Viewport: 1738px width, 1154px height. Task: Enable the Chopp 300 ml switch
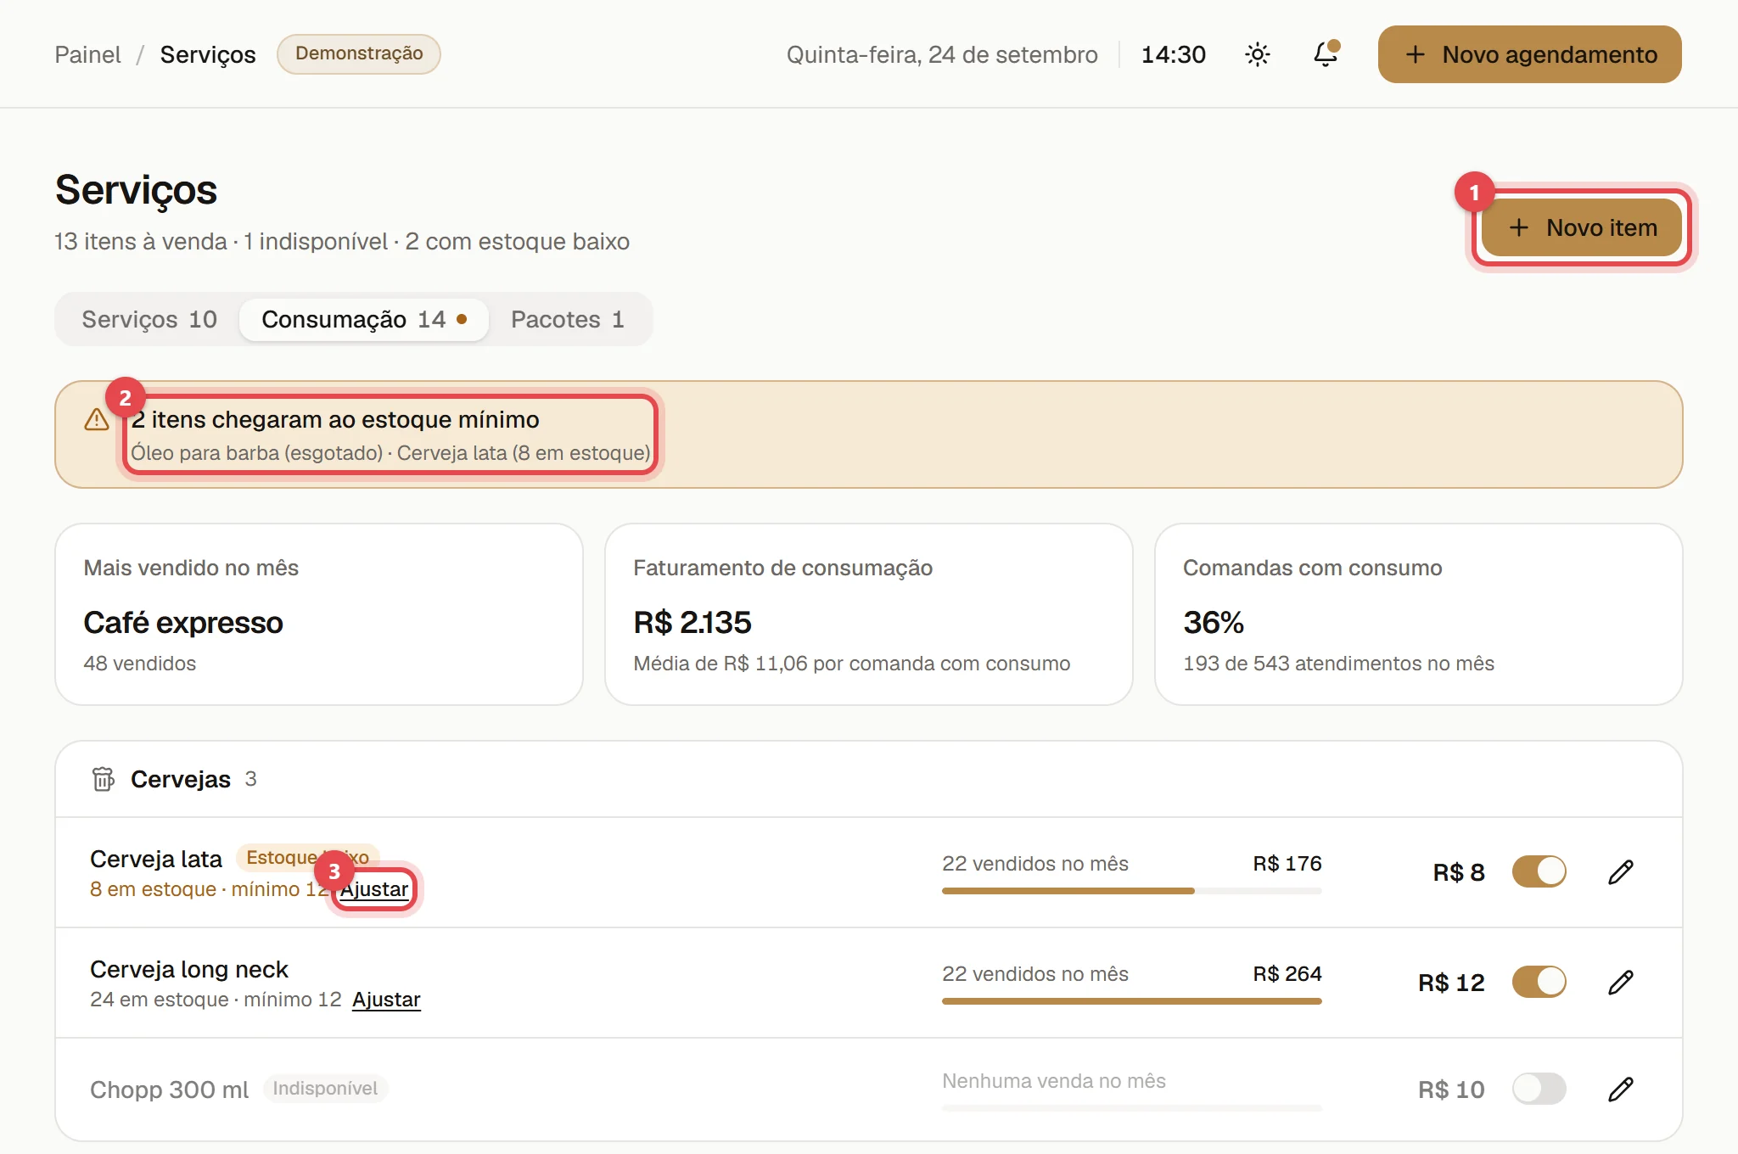click(x=1539, y=1089)
